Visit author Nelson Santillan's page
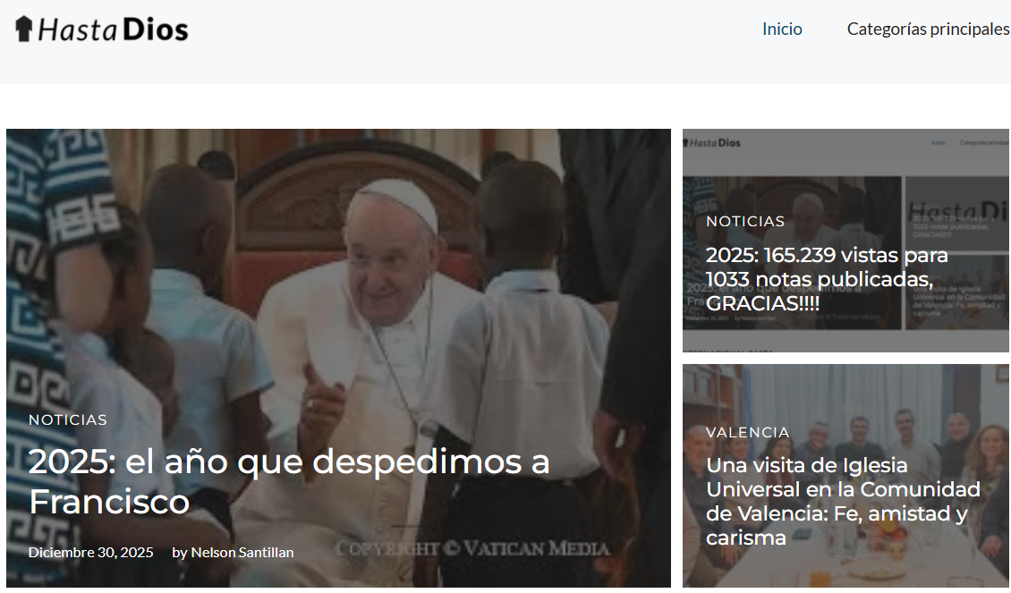1011x593 pixels. pos(242,552)
